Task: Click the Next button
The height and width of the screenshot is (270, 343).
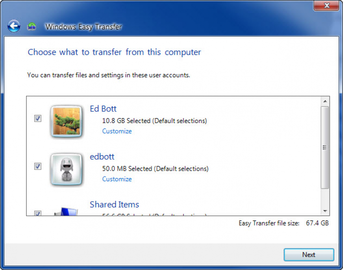Action: tap(309, 255)
